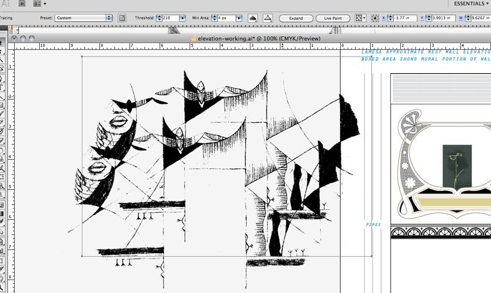Click the Threshold stepper arrows
The height and width of the screenshot is (293, 491).
tap(158, 18)
